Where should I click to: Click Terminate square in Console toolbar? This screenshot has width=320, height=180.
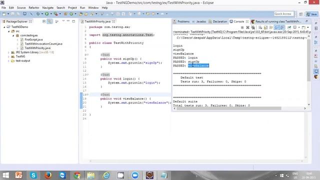point(242,27)
